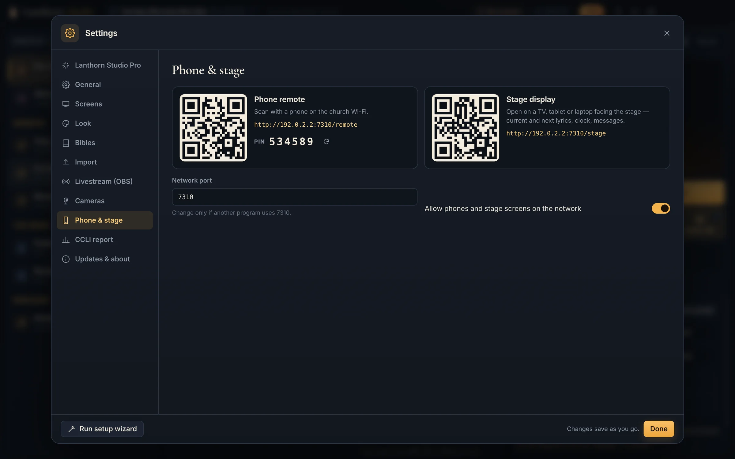
Task: Open the Livestream (OBS) section
Action: point(105,181)
